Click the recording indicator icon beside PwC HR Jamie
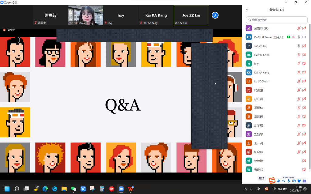 [x=294, y=37]
